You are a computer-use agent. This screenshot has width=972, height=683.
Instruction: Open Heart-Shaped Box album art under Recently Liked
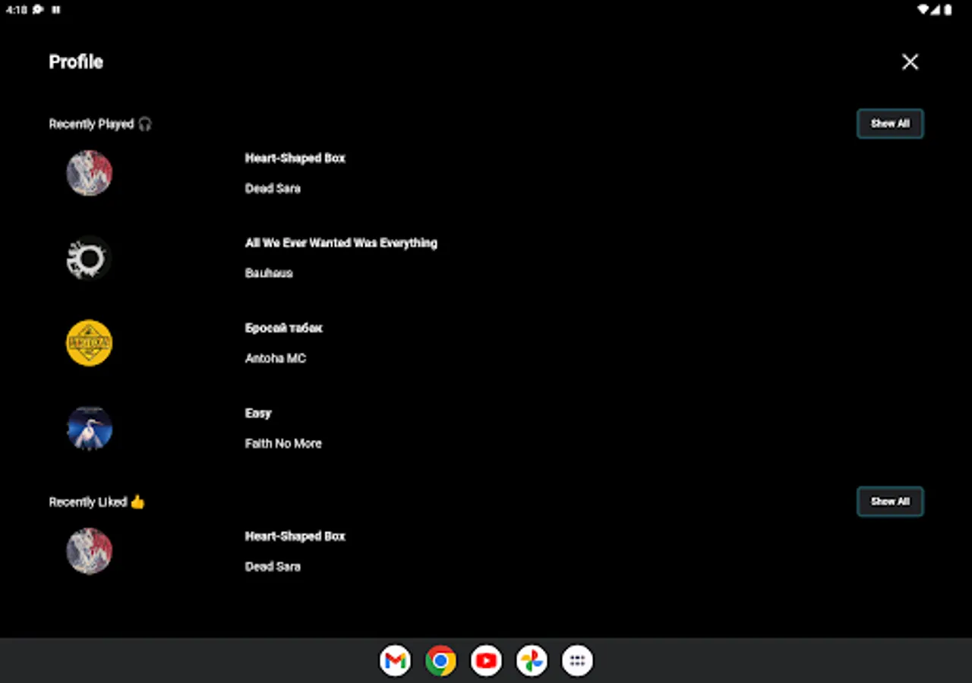pos(90,551)
